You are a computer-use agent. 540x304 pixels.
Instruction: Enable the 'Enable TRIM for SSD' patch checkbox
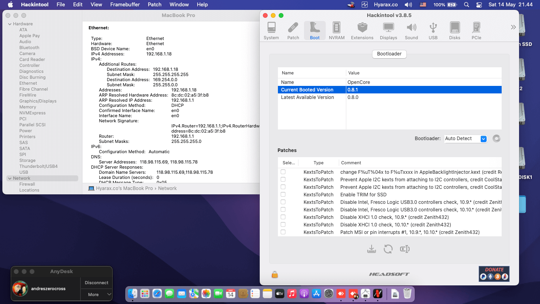coord(283,194)
